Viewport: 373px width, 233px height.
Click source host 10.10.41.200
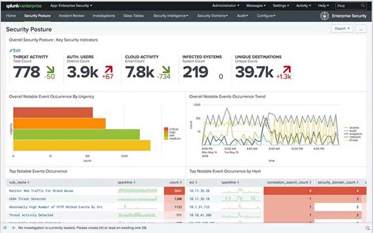click(200, 215)
